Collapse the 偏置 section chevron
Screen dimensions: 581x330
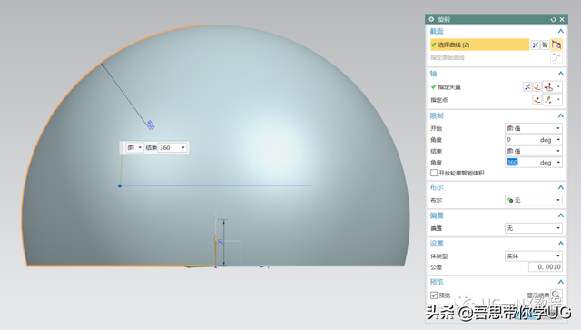(561, 215)
